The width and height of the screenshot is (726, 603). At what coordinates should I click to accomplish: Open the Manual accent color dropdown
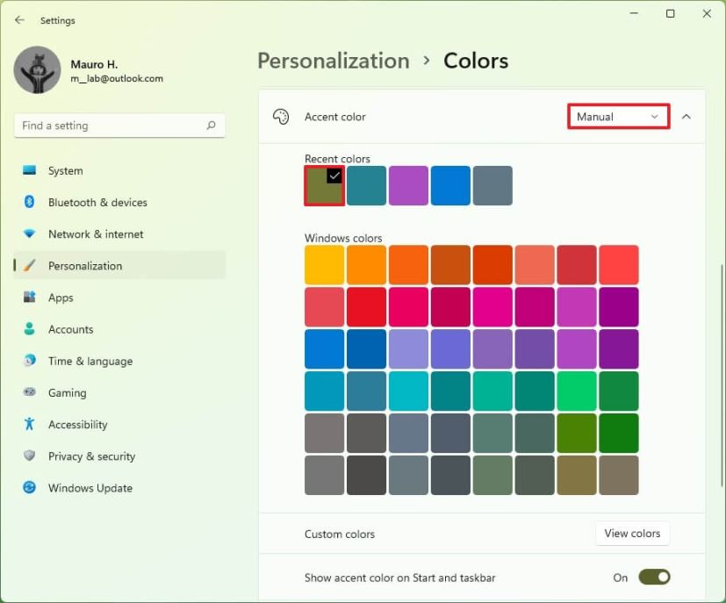tap(618, 117)
